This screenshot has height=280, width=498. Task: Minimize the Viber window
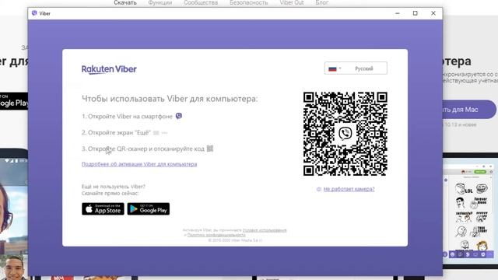pos(398,13)
